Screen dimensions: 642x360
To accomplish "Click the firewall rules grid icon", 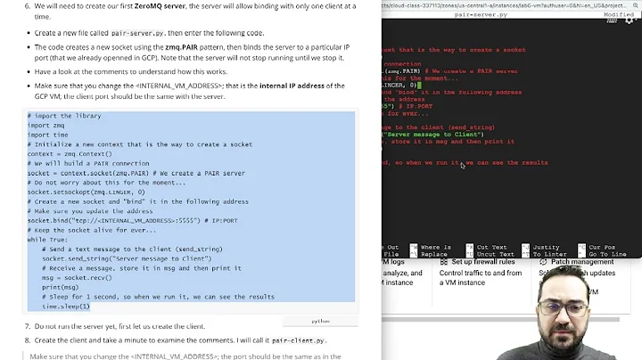I will [444, 262].
